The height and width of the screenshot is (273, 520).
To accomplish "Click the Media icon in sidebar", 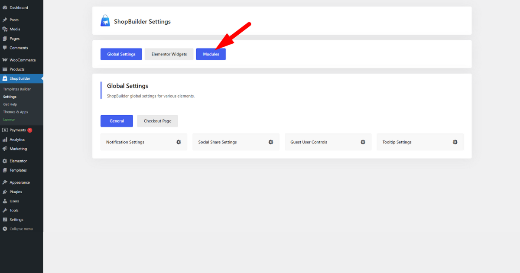I will click(x=5, y=29).
